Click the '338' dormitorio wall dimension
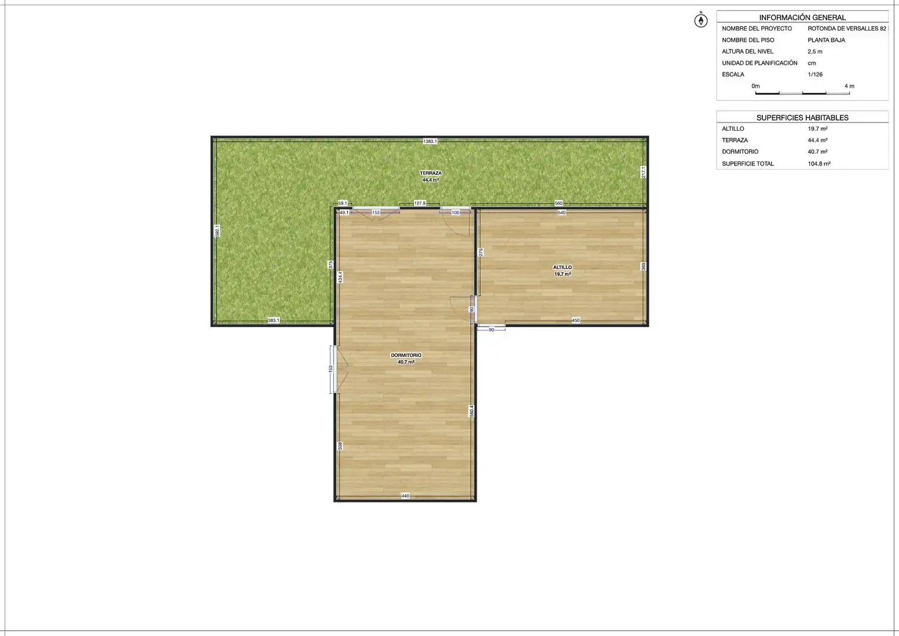The height and width of the screenshot is (636, 899). tap(340, 446)
